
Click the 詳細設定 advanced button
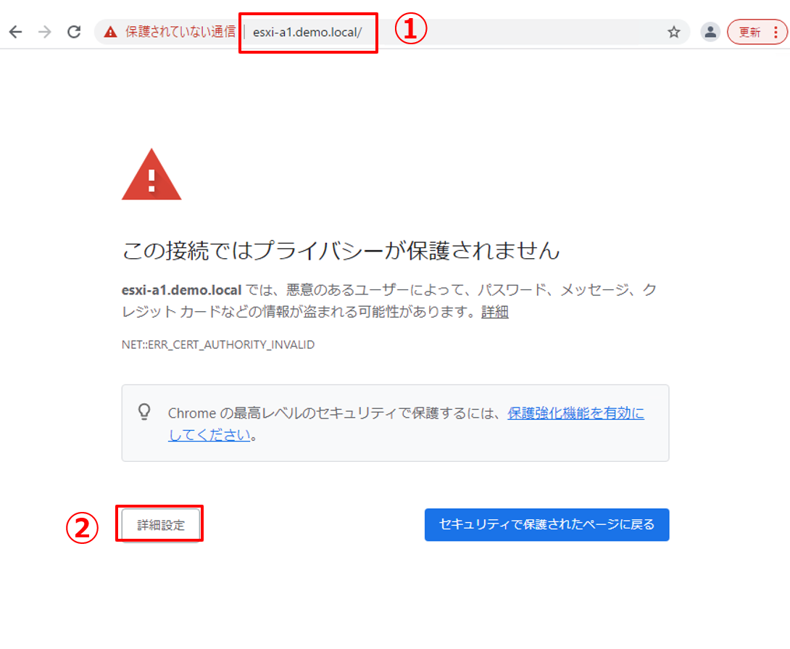click(x=161, y=525)
